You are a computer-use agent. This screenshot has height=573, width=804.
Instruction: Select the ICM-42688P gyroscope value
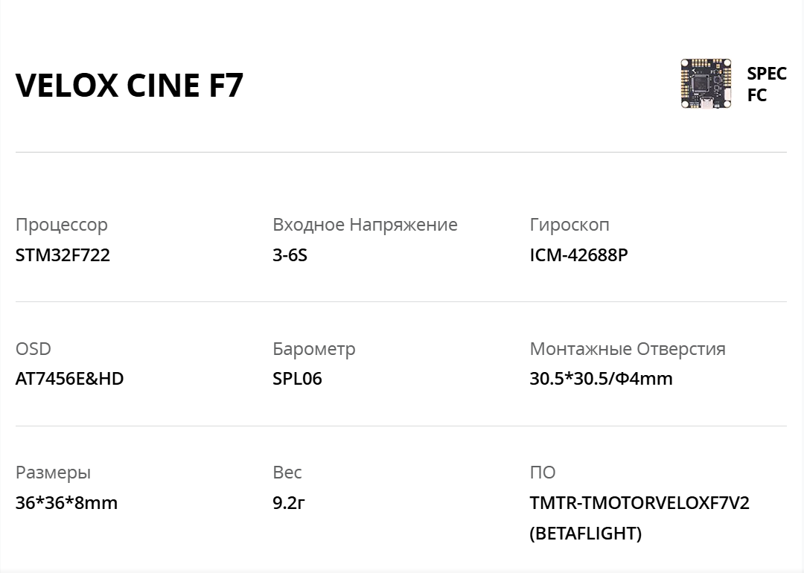pos(579,255)
